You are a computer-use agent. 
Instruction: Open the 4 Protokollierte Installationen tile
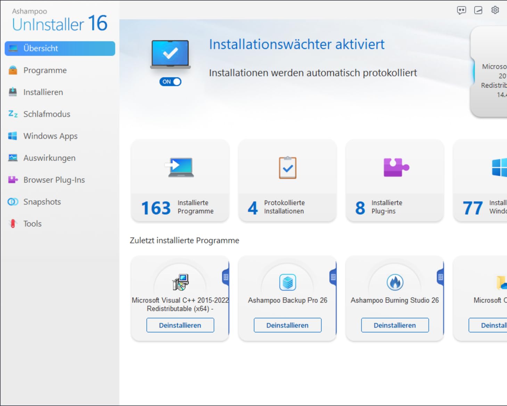(287, 181)
